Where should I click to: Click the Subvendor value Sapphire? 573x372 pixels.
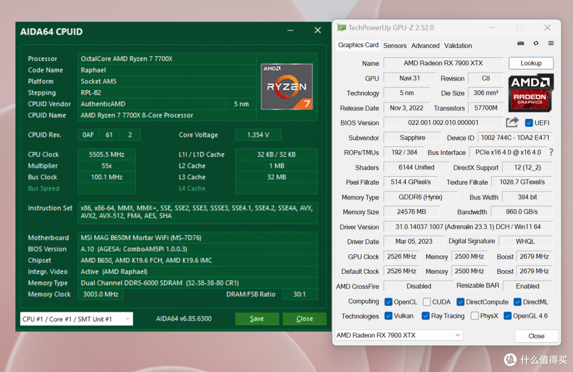coord(412,138)
